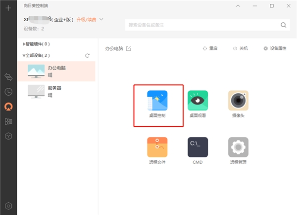Open the grid apps sidebar icon
Viewport: 297px width, 215px height.
tap(8, 122)
